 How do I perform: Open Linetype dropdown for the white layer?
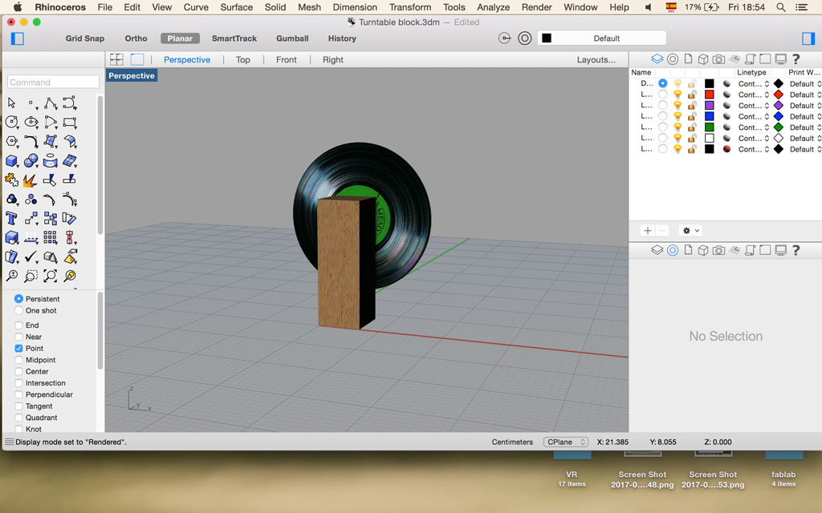click(753, 138)
